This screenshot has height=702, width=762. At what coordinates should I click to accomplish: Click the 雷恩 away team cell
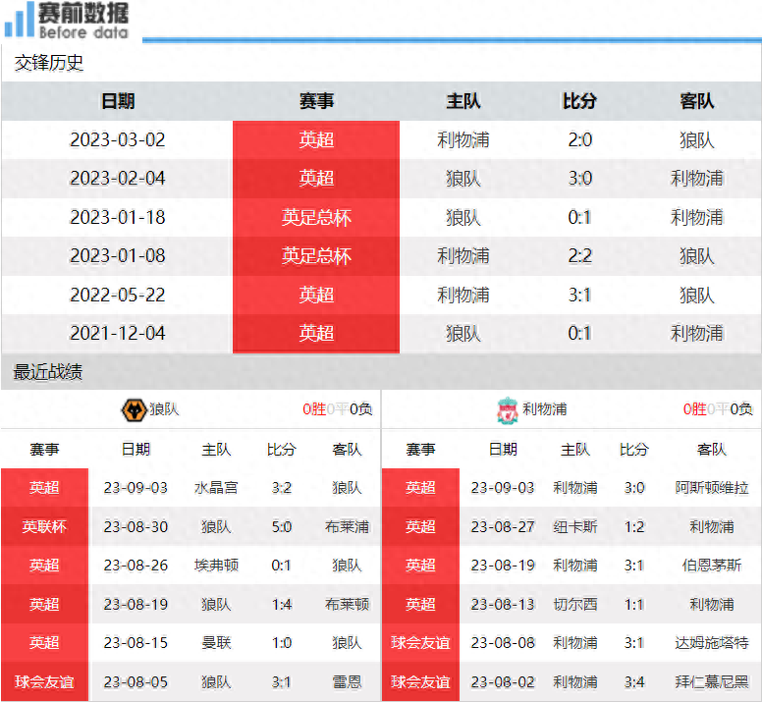pyautogui.click(x=347, y=682)
